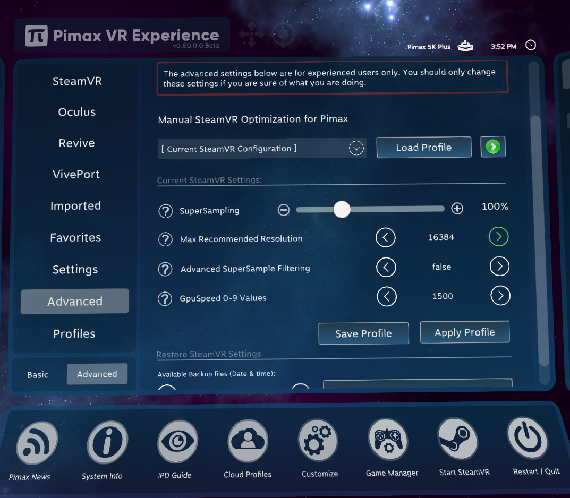Raise GpuSpeed value with right arrow
Image resolution: width=570 pixels, height=498 pixels.
coord(500,296)
